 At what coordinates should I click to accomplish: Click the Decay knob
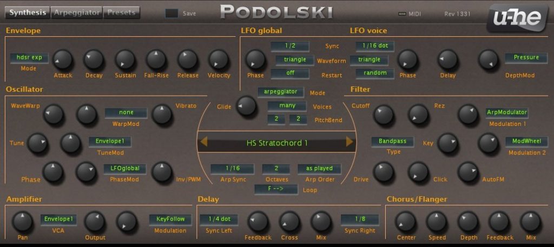click(94, 59)
